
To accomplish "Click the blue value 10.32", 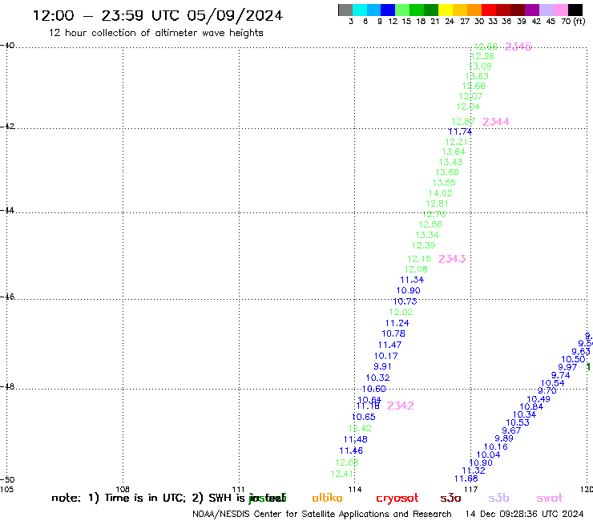I will click(x=377, y=378).
